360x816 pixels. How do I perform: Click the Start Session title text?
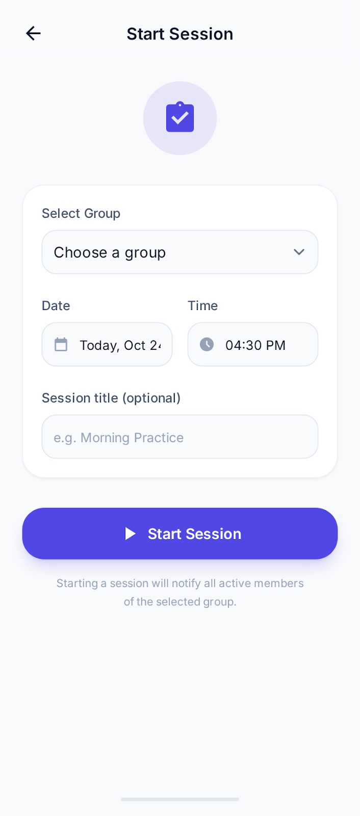[x=179, y=34]
